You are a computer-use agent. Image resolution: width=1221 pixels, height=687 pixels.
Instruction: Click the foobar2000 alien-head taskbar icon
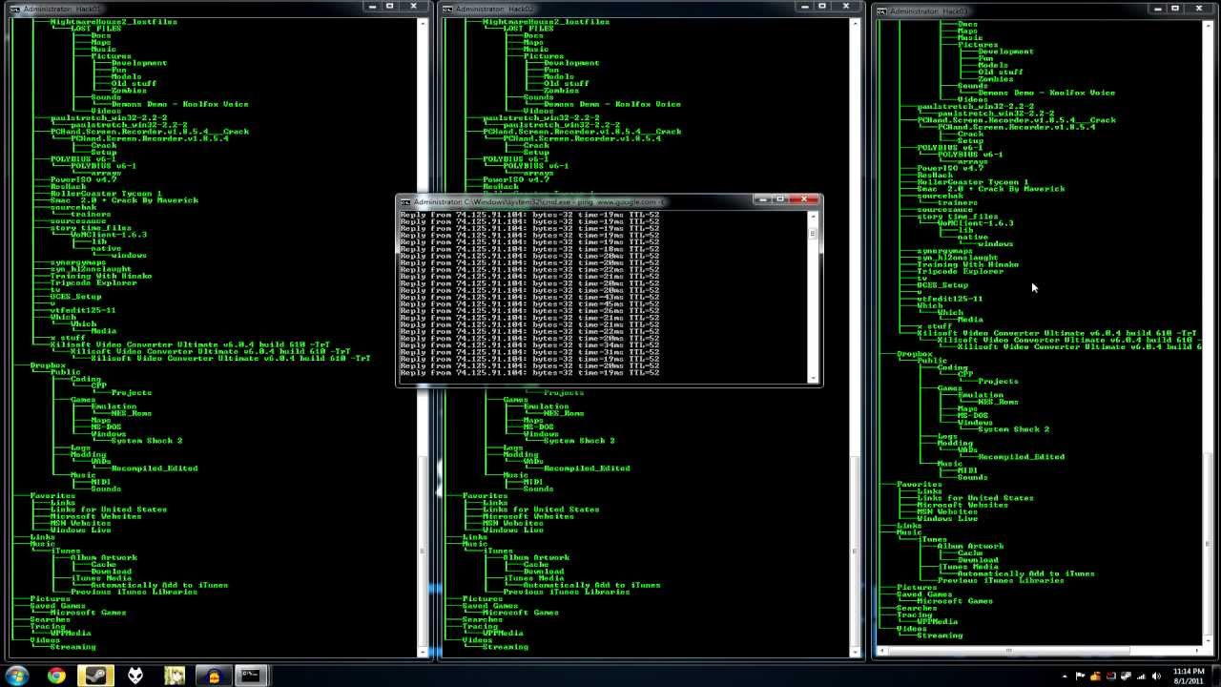coord(135,676)
